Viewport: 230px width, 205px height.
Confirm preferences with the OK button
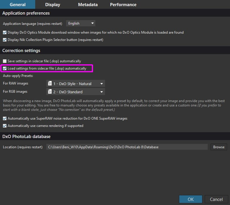point(191,199)
